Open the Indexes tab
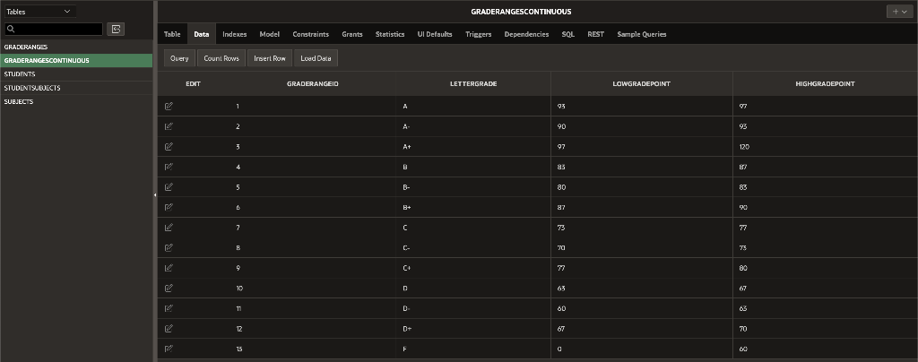The image size is (918, 362). click(x=235, y=34)
